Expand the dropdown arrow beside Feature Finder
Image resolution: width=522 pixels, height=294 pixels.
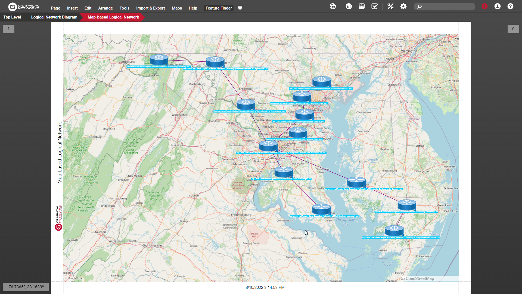(240, 8)
